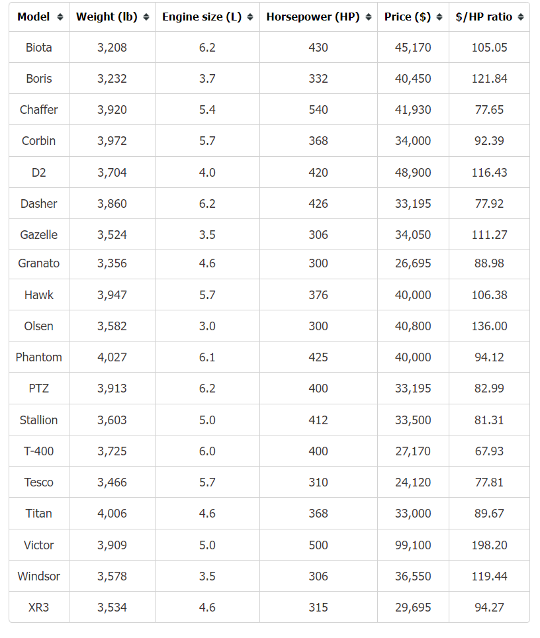Click the Horsepower (HP) column header
Viewport: 540px width, 638px height.
(318, 17)
